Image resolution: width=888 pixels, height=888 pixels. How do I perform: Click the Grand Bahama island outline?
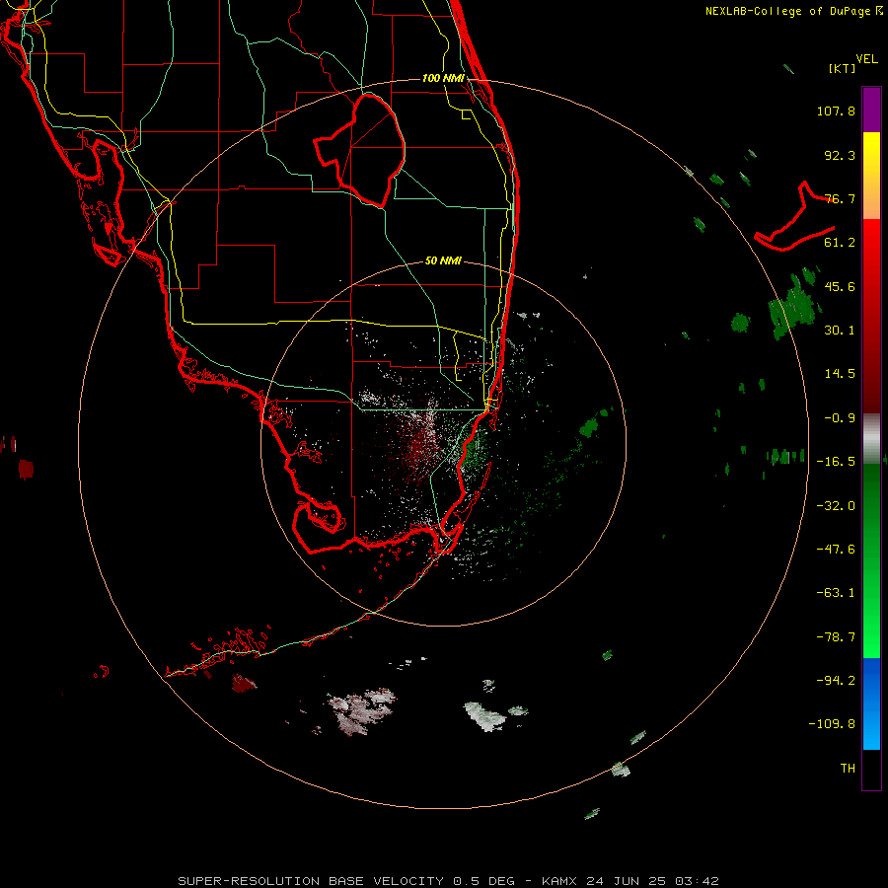(x=794, y=217)
